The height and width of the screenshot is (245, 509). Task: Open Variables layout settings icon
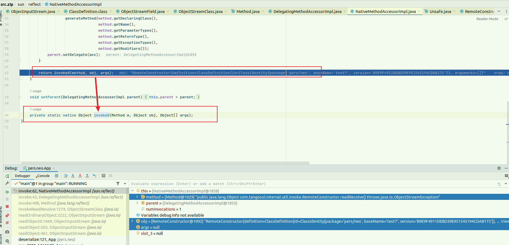[x=506, y=176]
